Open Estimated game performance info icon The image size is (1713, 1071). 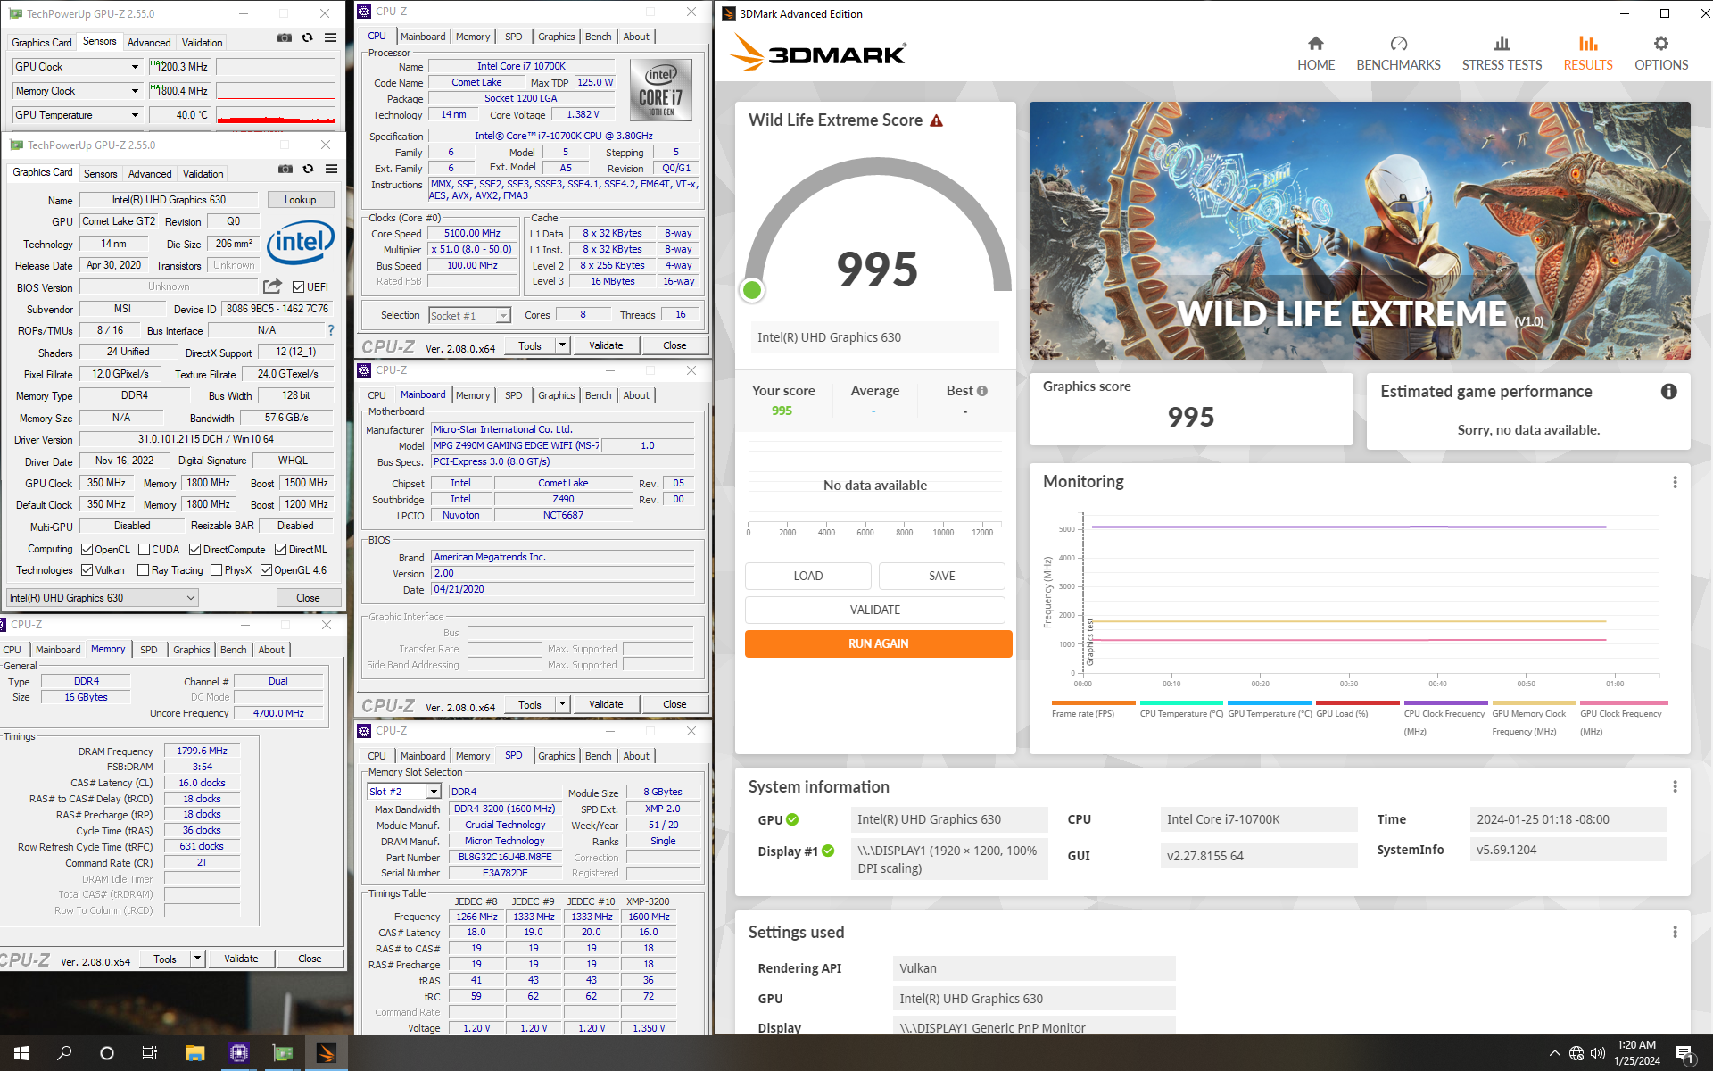pyautogui.click(x=1668, y=392)
